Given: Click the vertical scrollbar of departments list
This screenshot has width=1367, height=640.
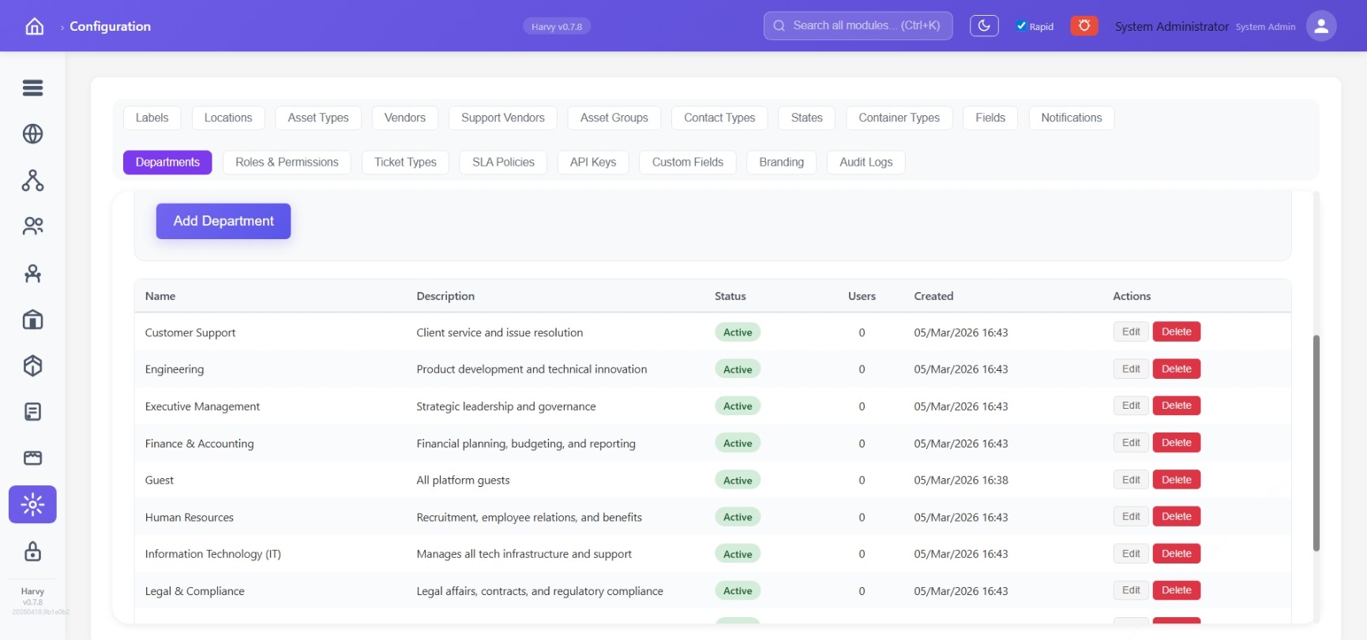Looking at the screenshot, I should pyautogui.click(x=1316, y=443).
